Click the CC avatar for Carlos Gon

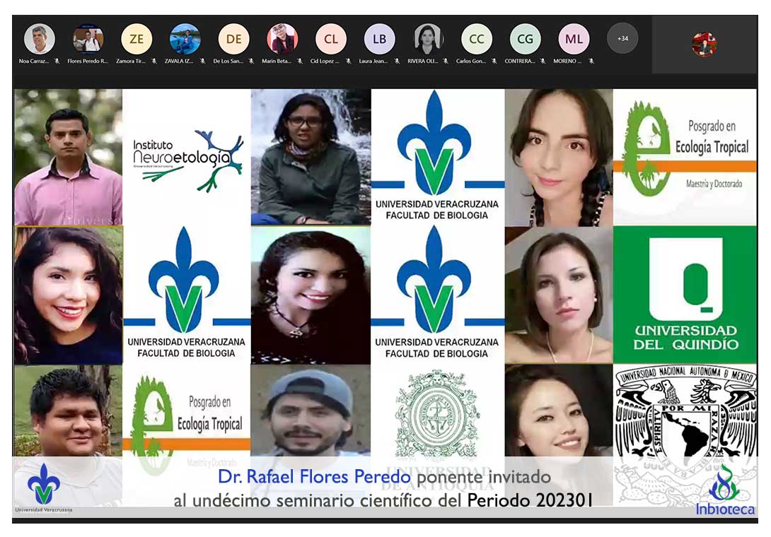click(477, 40)
